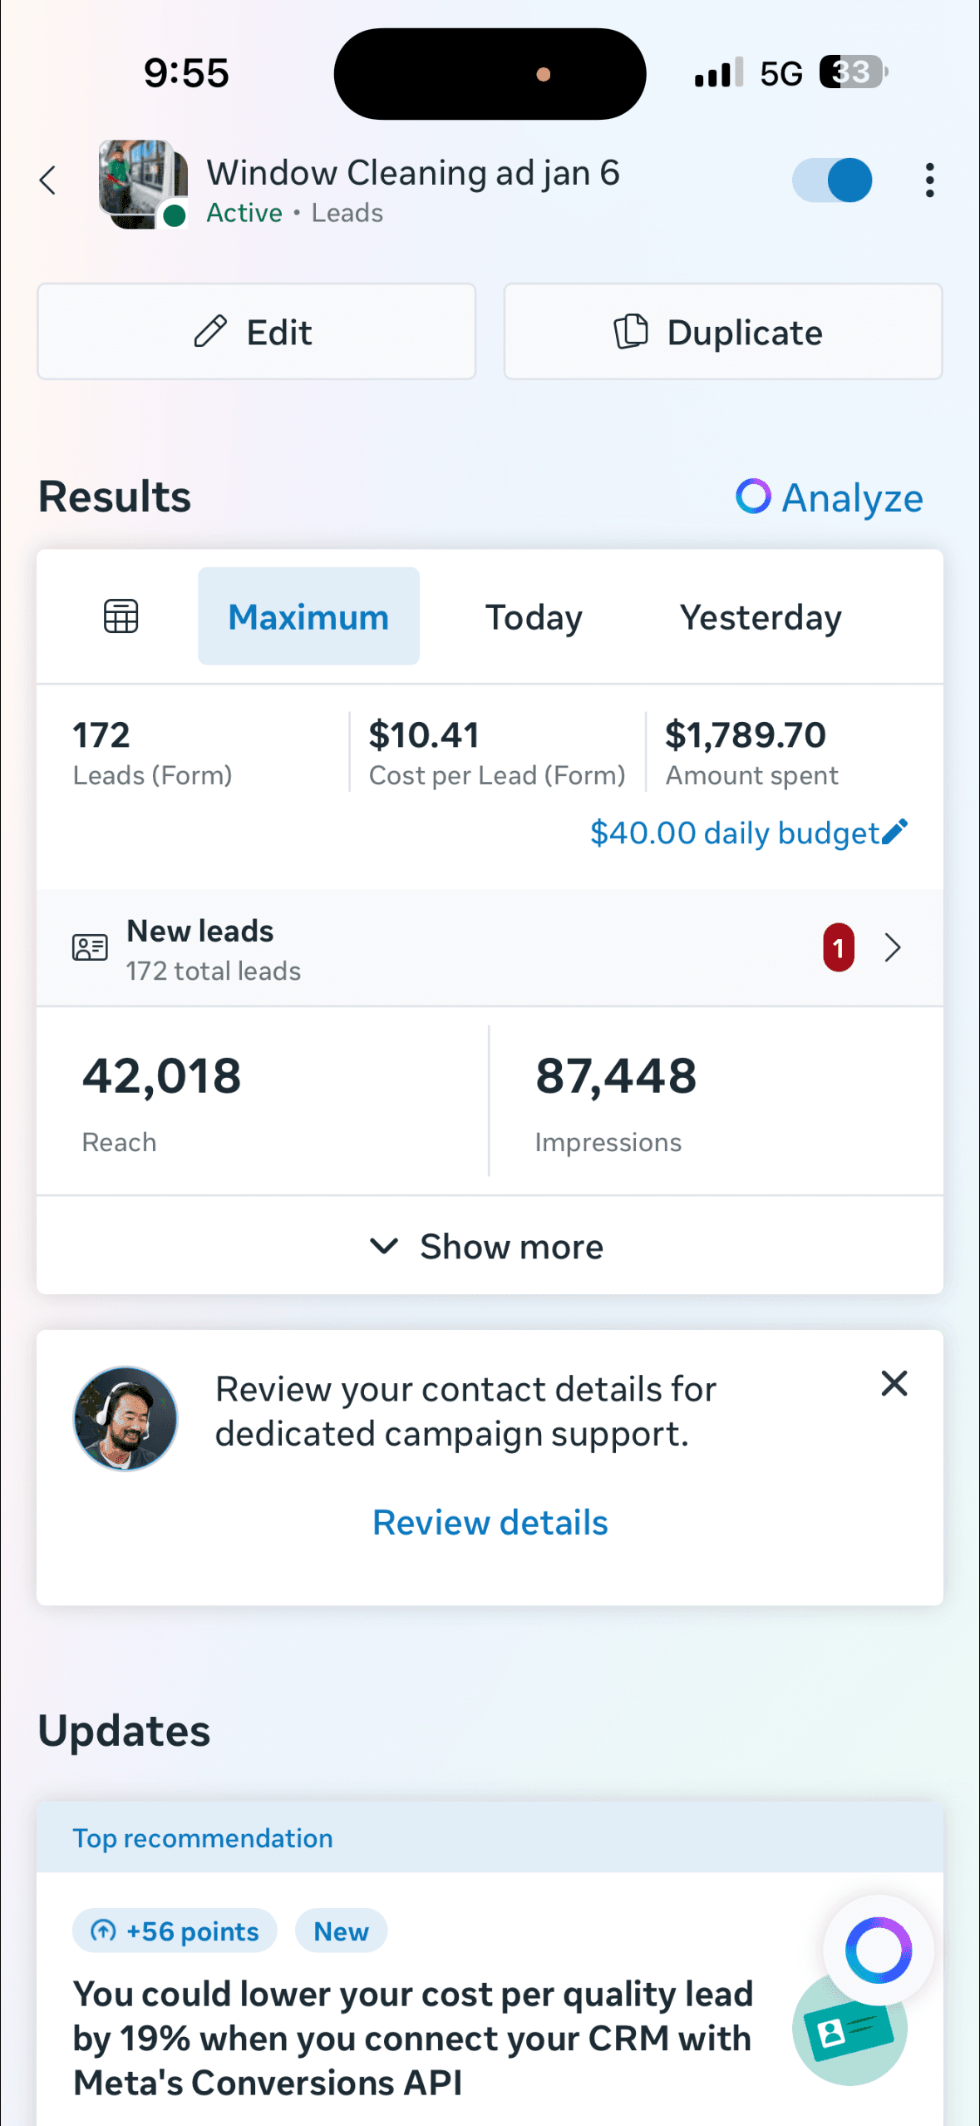980x2126 pixels.
Task: Tap the Meta AI circle icon bottom right
Action: (877, 1949)
